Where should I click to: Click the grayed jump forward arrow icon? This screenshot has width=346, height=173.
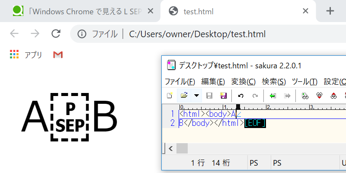[x=287, y=96]
